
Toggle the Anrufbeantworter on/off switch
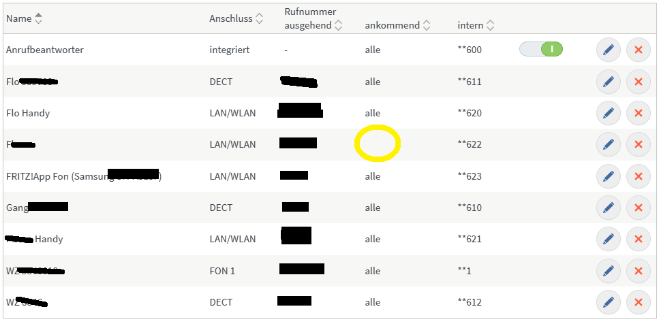click(541, 50)
